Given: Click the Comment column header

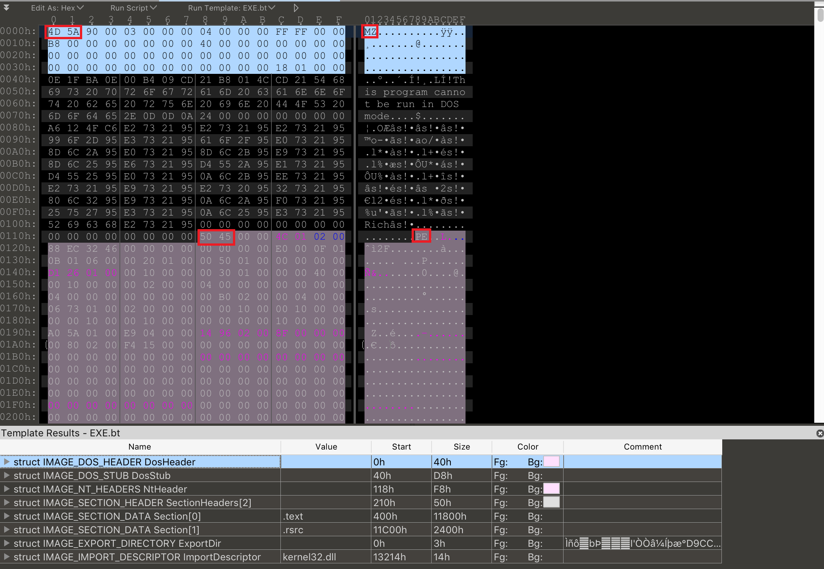Looking at the screenshot, I should (642, 447).
